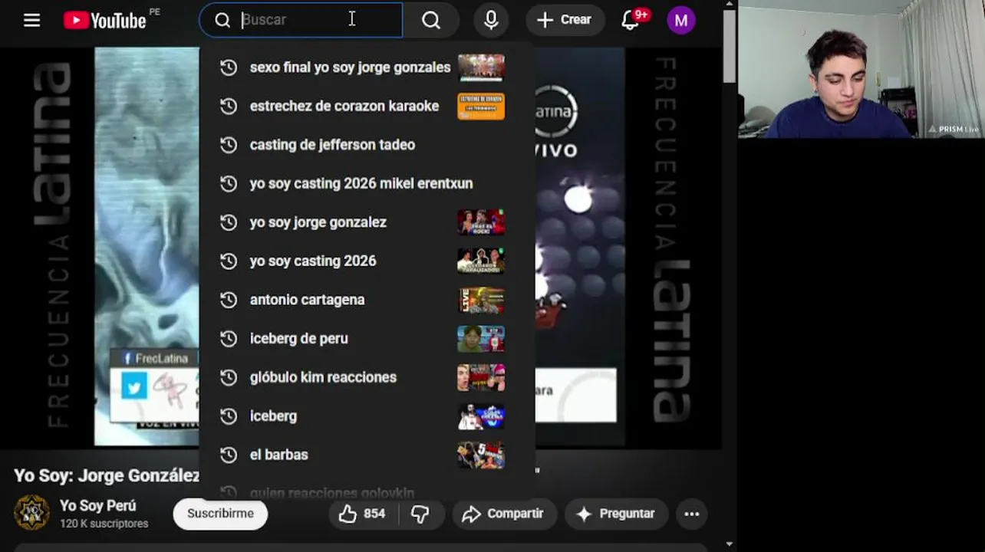Viewport: 985px width, 552px height.
Task: Click history clock icon beside 'casting de jefferson tadeo'
Action: 229,145
